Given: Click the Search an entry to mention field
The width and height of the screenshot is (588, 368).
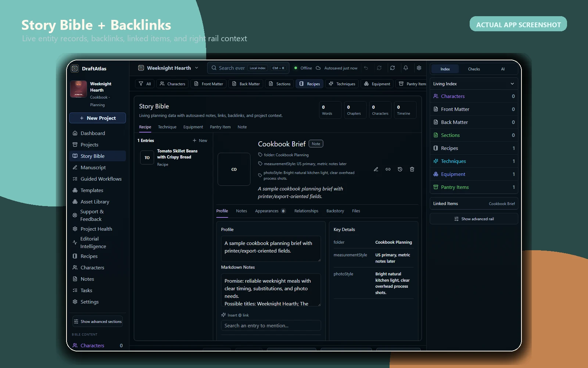Looking at the screenshot, I should (271, 326).
